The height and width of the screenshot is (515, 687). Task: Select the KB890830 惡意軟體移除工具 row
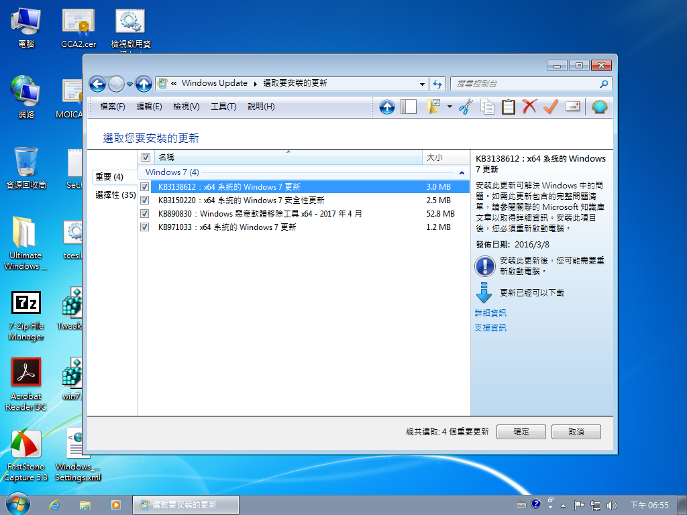304,214
